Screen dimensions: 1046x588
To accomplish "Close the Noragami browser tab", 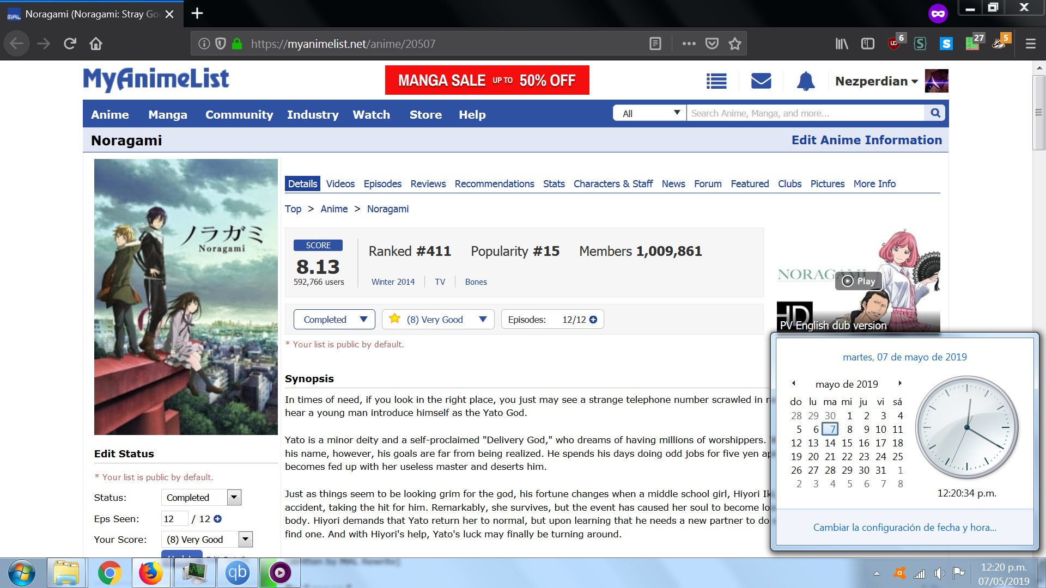I will pos(169,14).
